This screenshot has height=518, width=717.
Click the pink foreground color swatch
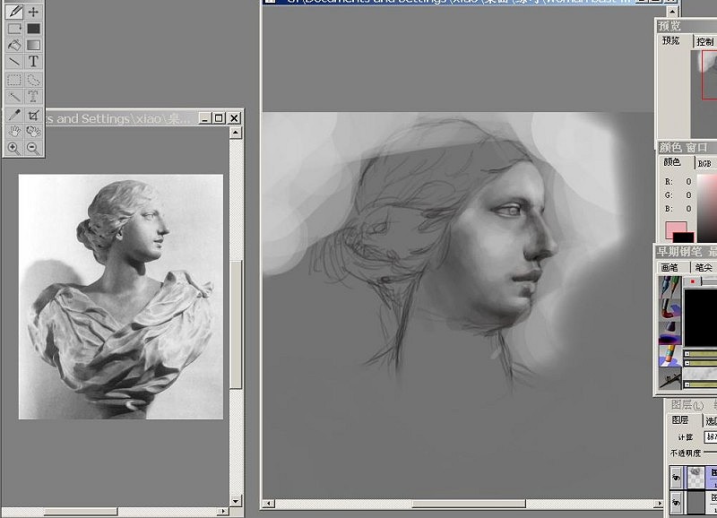[676, 229]
